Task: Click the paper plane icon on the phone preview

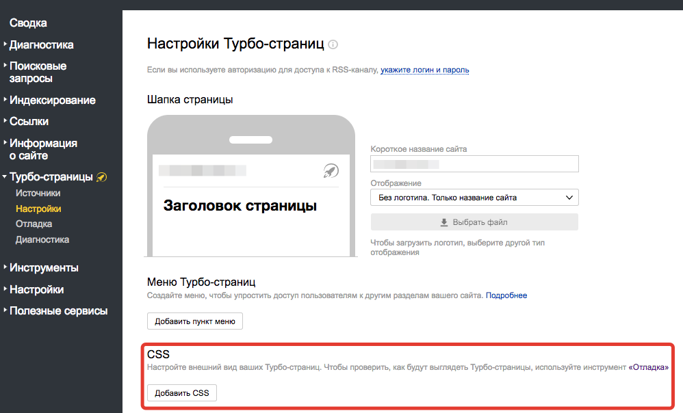Action: 331,172
